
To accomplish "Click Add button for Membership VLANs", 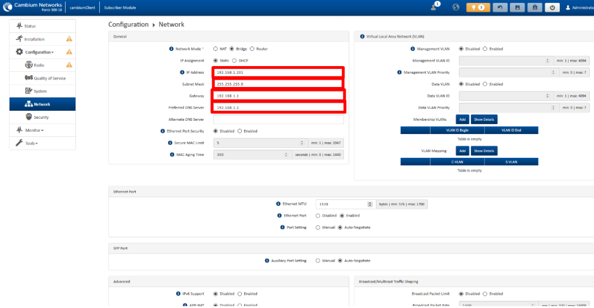I will pyautogui.click(x=462, y=119).
